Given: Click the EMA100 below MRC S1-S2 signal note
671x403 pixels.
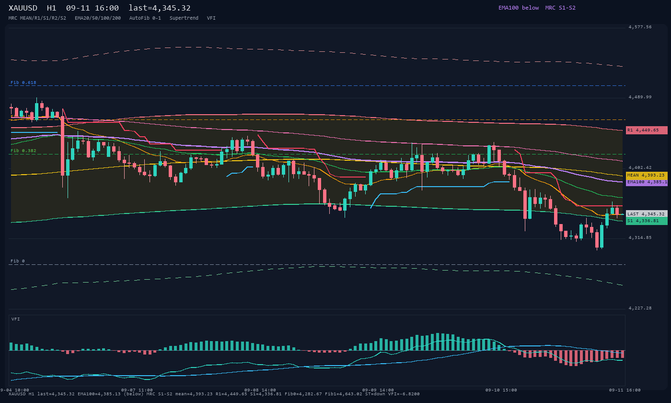Looking at the screenshot, I should 537,8.
